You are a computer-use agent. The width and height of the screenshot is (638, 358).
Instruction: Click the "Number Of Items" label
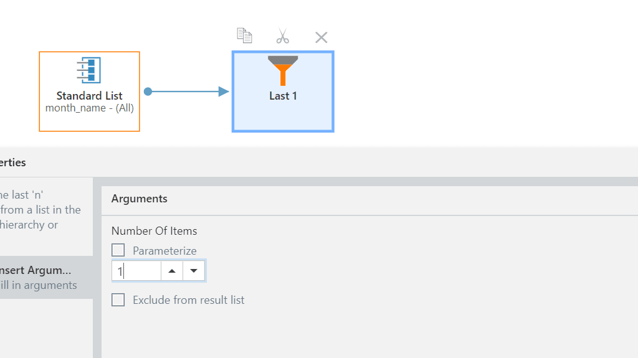[154, 231]
